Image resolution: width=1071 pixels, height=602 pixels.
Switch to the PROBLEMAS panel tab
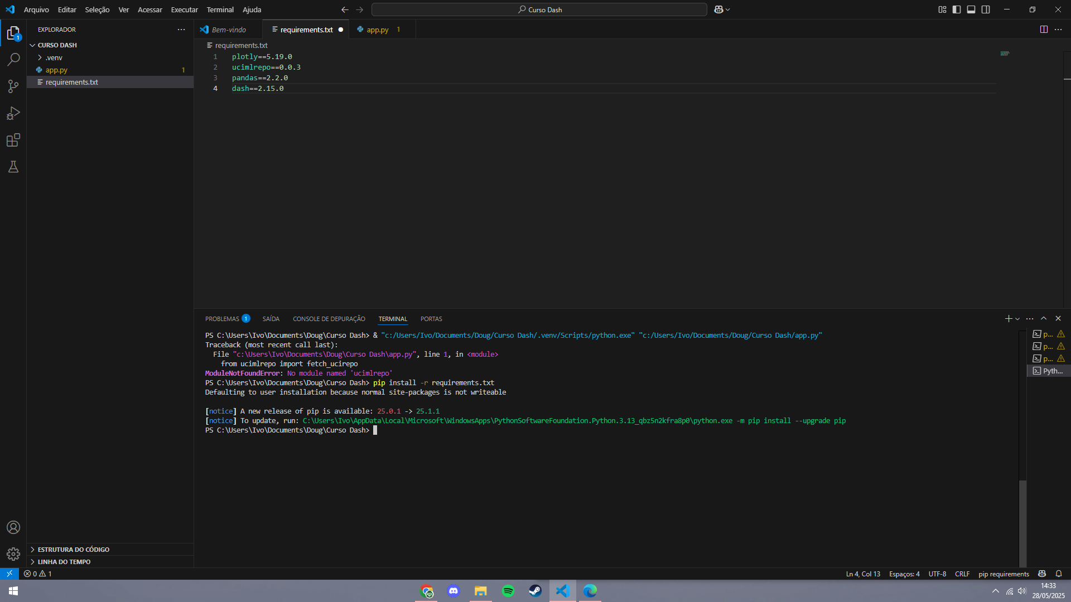(x=227, y=319)
